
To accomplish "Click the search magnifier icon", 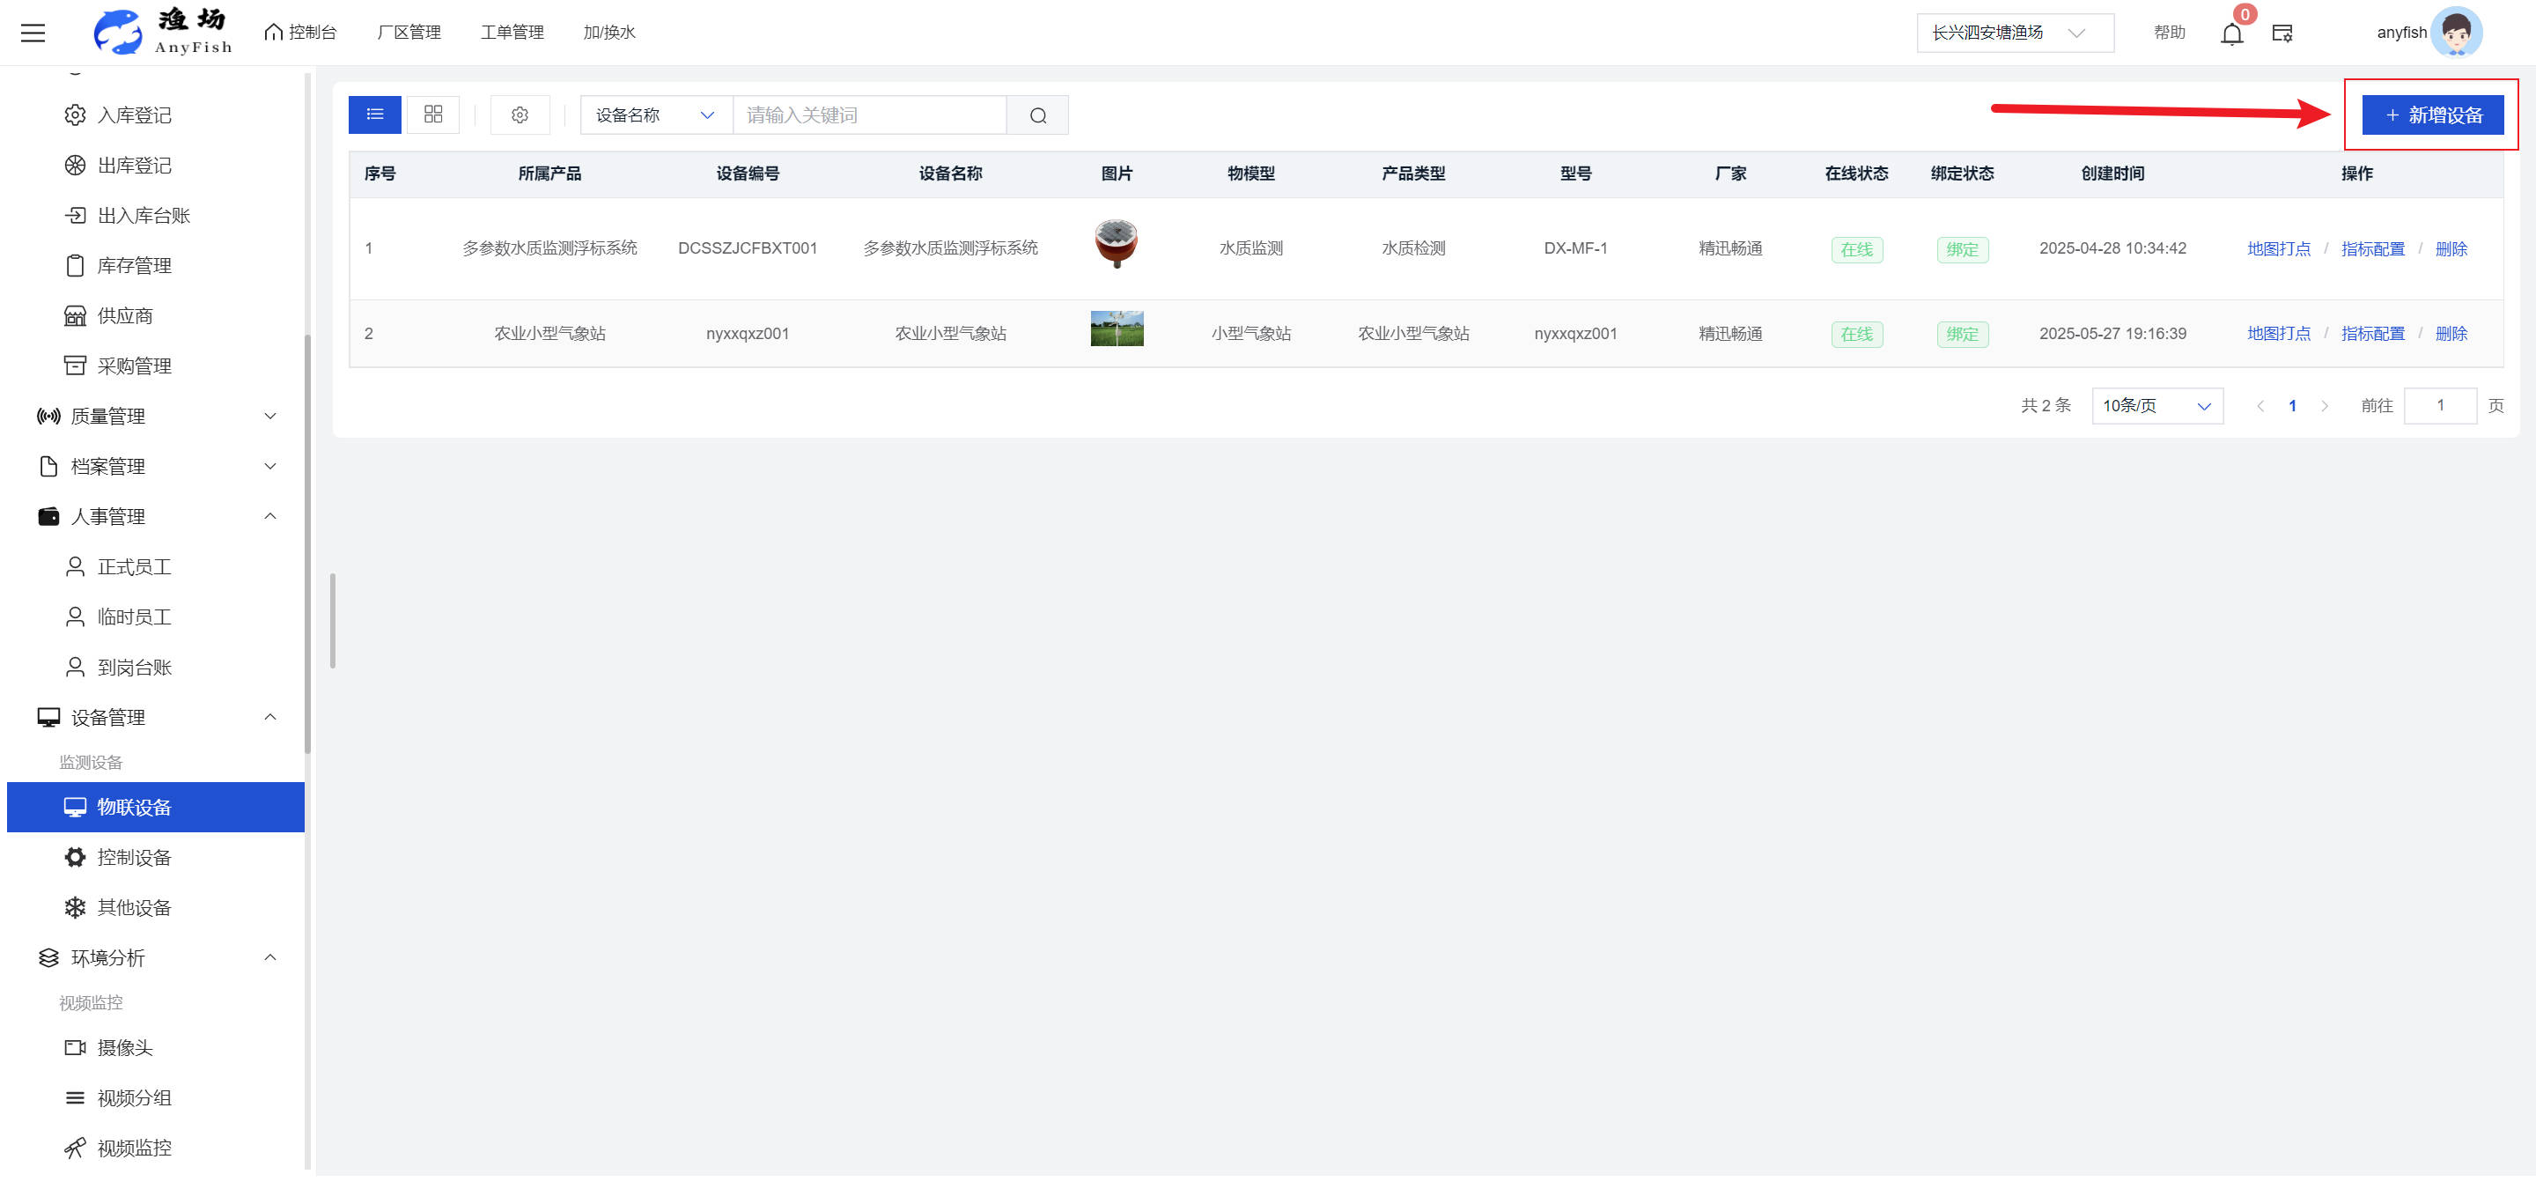I will [x=1037, y=115].
